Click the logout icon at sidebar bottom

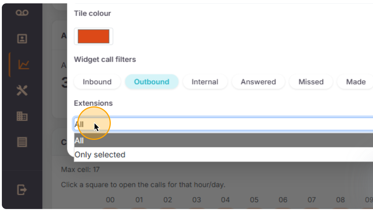[22, 190]
